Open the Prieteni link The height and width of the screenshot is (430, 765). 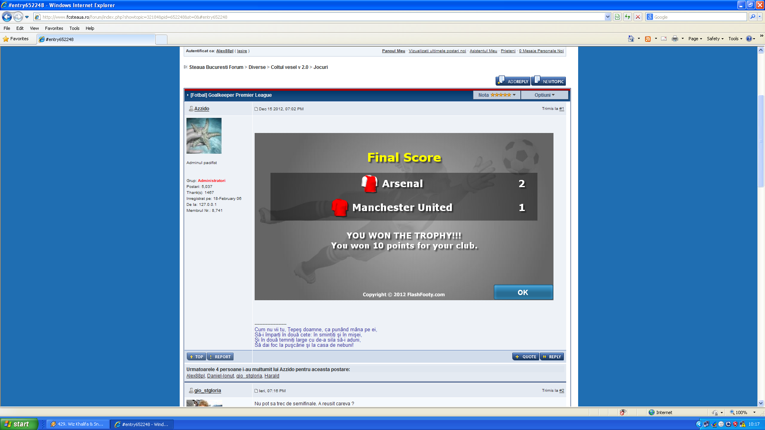click(508, 51)
